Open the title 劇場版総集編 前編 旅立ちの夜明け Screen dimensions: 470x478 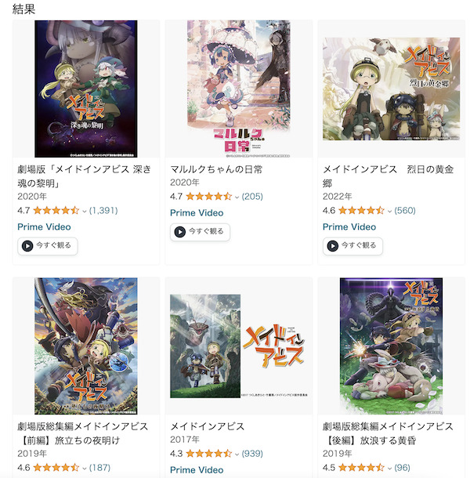pyautogui.click(x=82, y=433)
